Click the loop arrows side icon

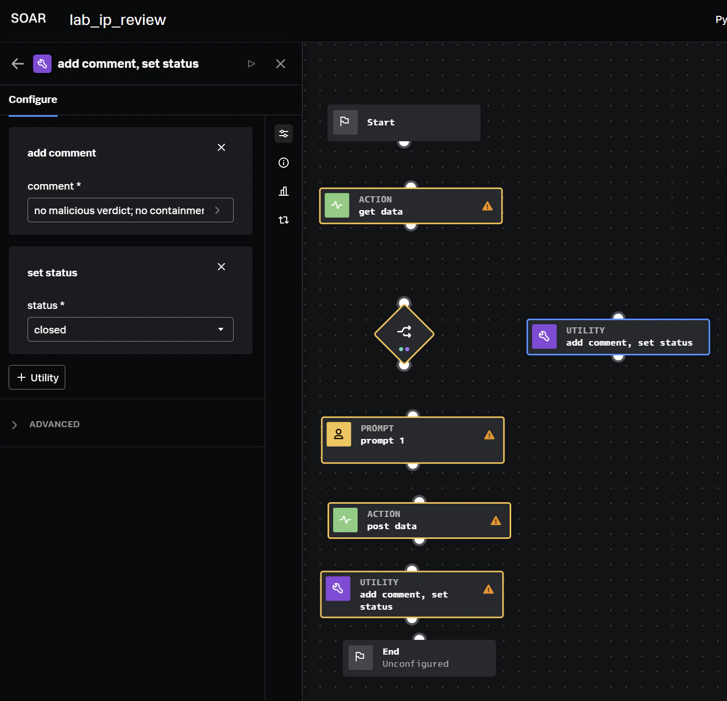284,220
